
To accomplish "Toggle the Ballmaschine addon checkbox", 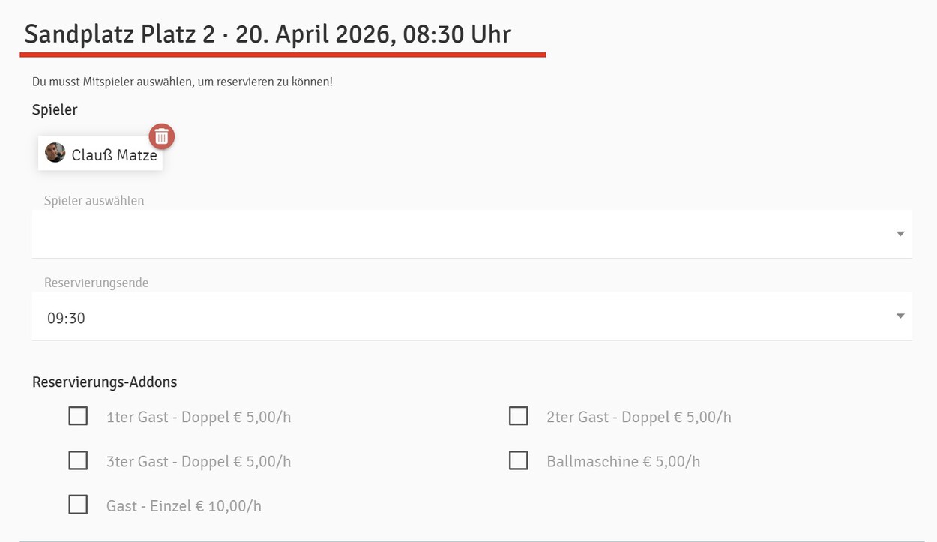I will pyautogui.click(x=518, y=460).
